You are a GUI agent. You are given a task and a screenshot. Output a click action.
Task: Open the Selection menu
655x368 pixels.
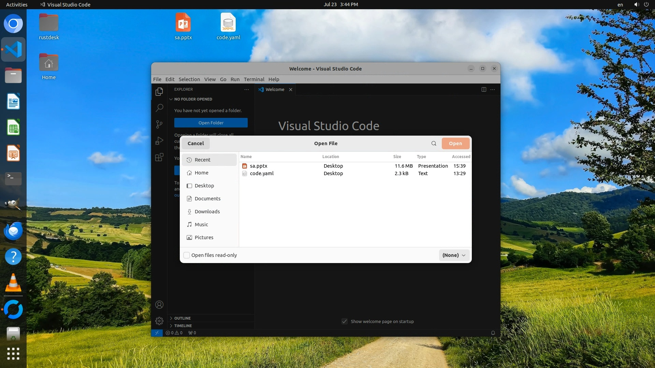pos(189,79)
